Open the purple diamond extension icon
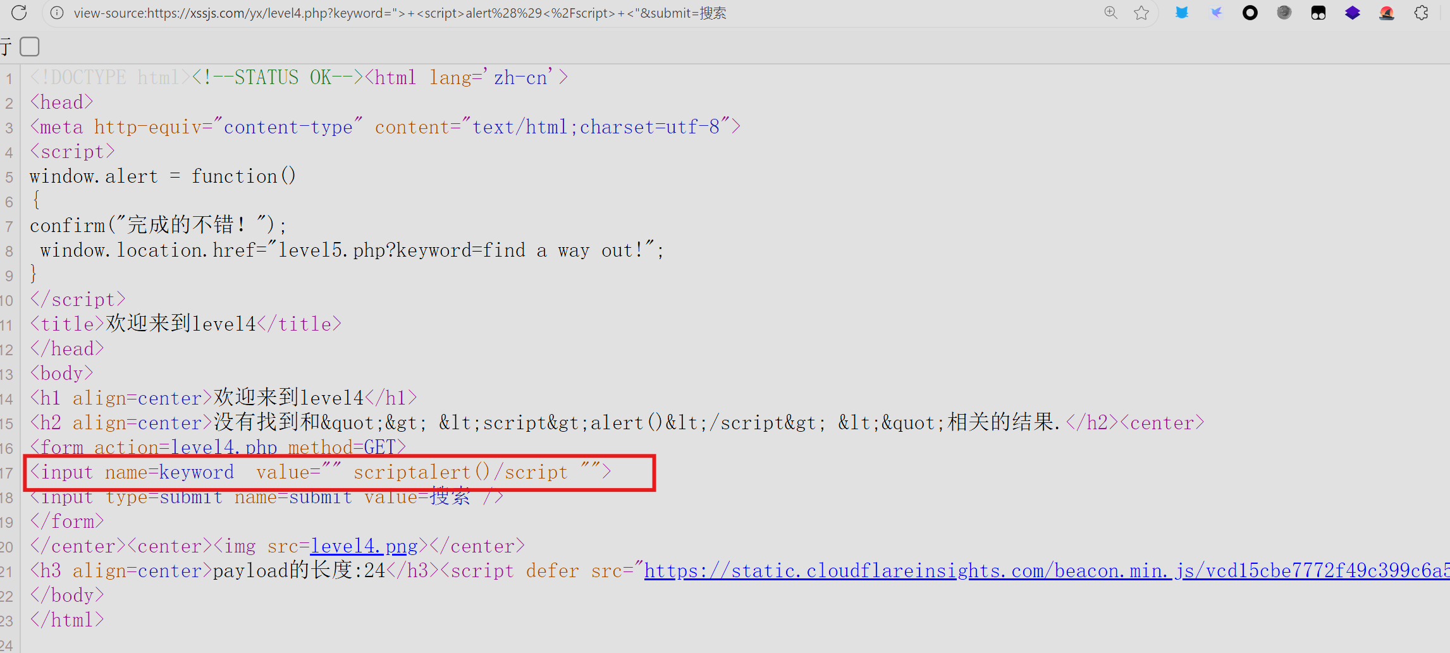 tap(1353, 13)
